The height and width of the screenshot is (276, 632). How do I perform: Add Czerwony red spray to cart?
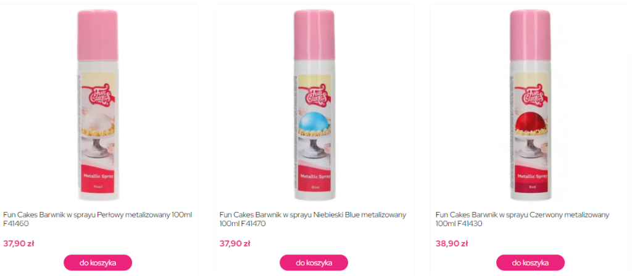pyautogui.click(x=530, y=262)
